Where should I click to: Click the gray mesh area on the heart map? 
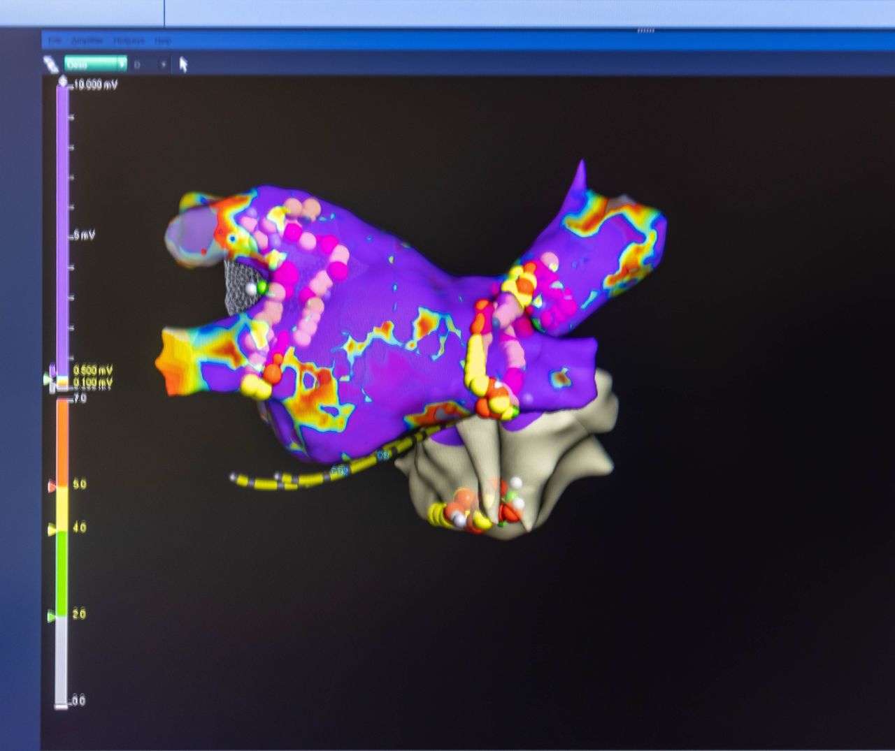(x=236, y=286)
